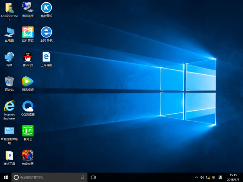243x182 pixels.
Task: Select the QQ浏览器 browser icon
Action: [28, 106]
